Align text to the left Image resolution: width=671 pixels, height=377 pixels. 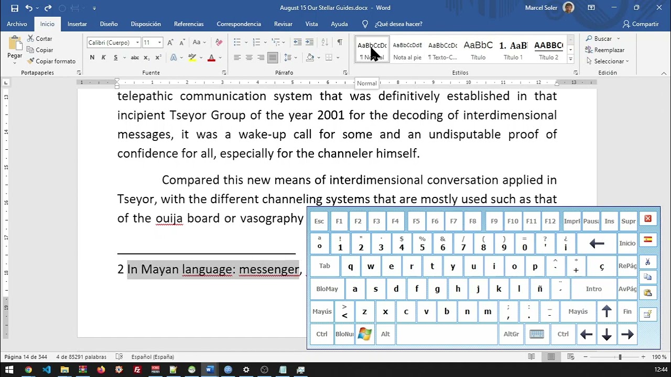click(x=237, y=58)
